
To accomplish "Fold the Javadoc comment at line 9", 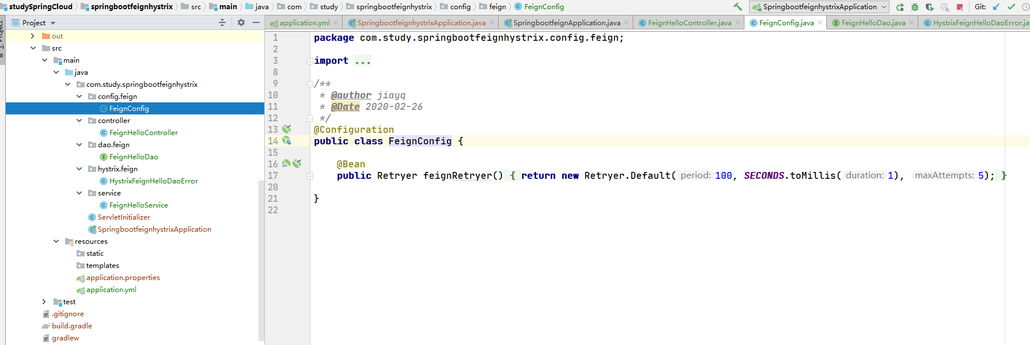I will [x=310, y=84].
